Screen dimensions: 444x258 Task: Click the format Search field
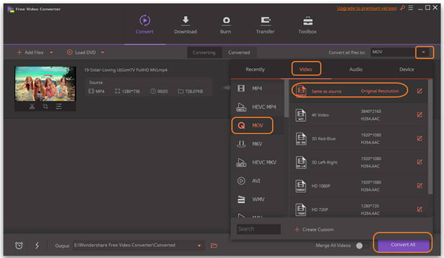(259, 229)
